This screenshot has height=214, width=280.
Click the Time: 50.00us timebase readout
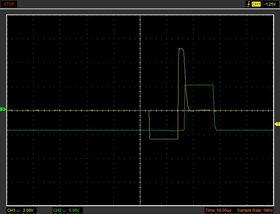click(x=218, y=210)
